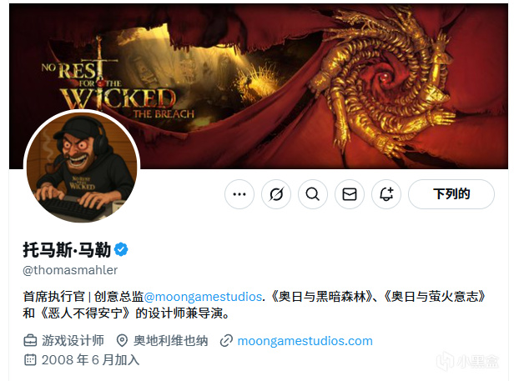Open the three-dot more options menu
514x381 pixels.
[x=239, y=194]
